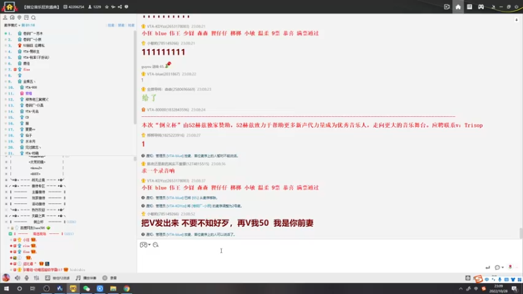Open the video play icon in top bar
This screenshot has height=294, width=523.
tap(447, 7)
